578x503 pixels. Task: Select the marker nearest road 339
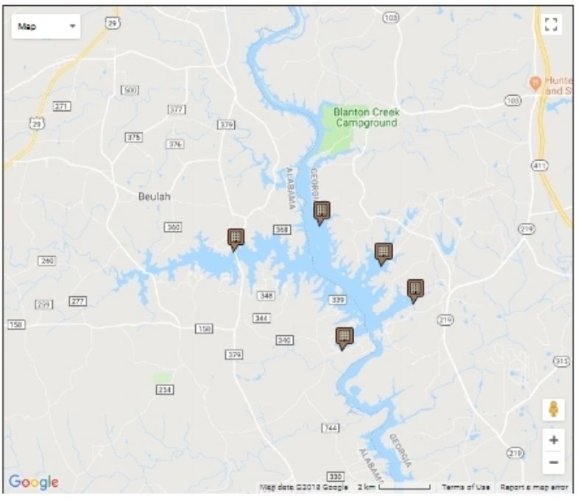click(x=344, y=338)
